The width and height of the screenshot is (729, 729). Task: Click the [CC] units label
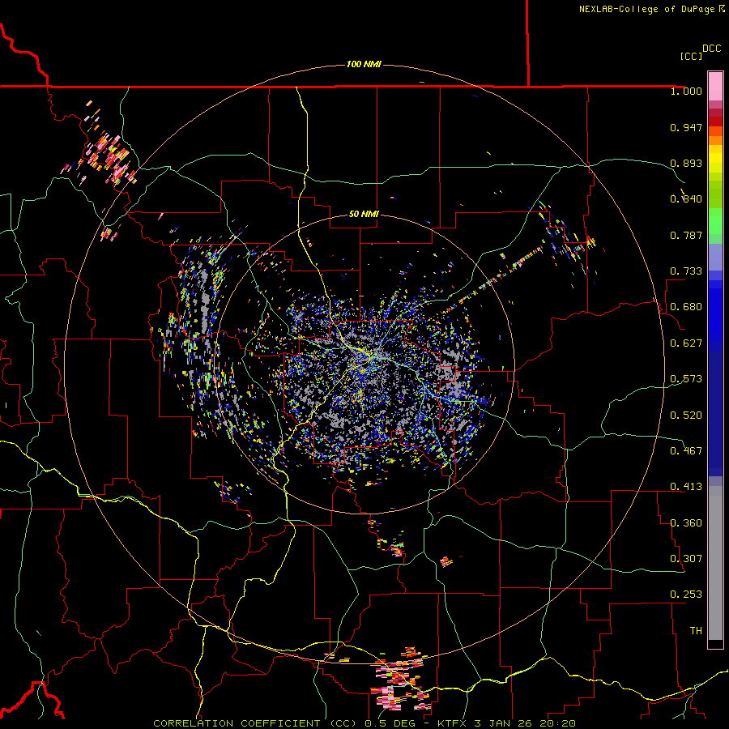tap(691, 56)
